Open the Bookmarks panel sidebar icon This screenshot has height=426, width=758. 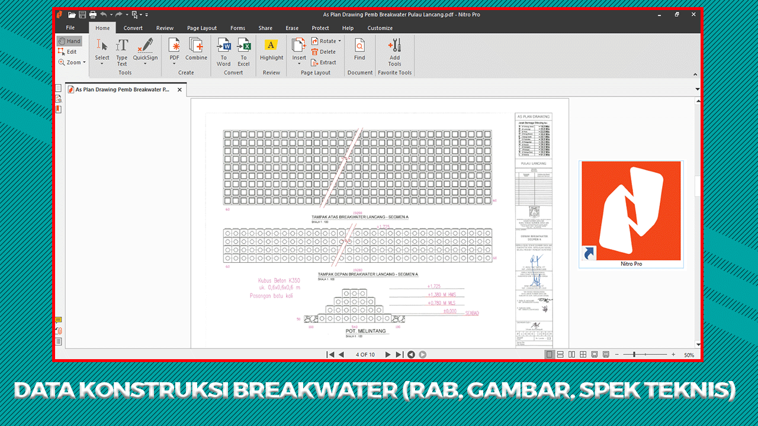(x=59, y=109)
